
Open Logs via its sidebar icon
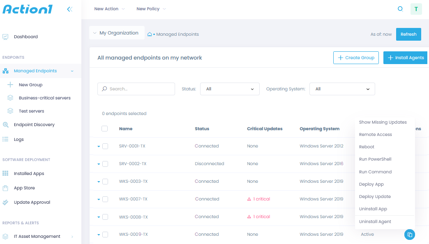(x=6, y=139)
